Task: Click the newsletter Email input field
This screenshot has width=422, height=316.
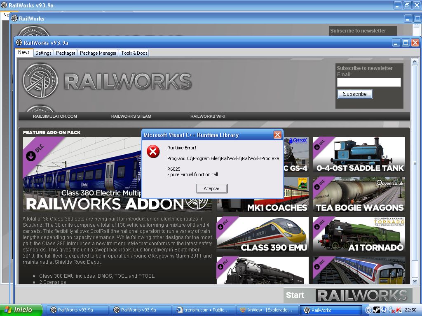Action: pos(369,82)
